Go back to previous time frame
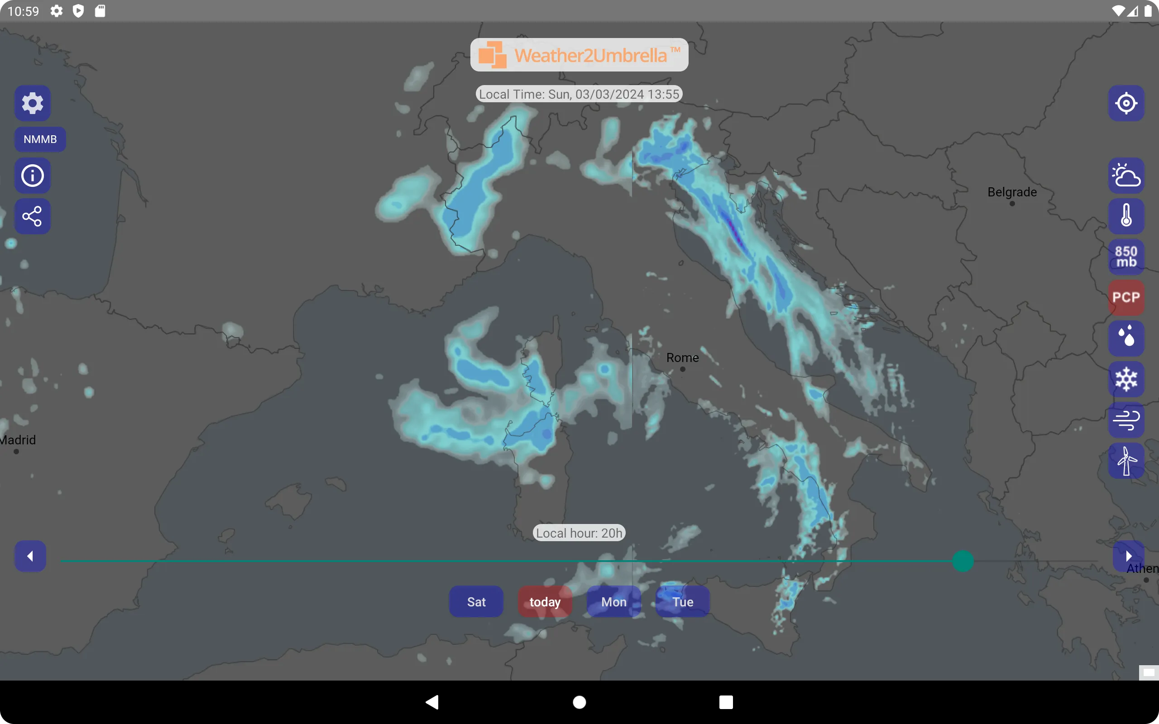The height and width of the screenshot is (724, 1159). click(31, 556)
